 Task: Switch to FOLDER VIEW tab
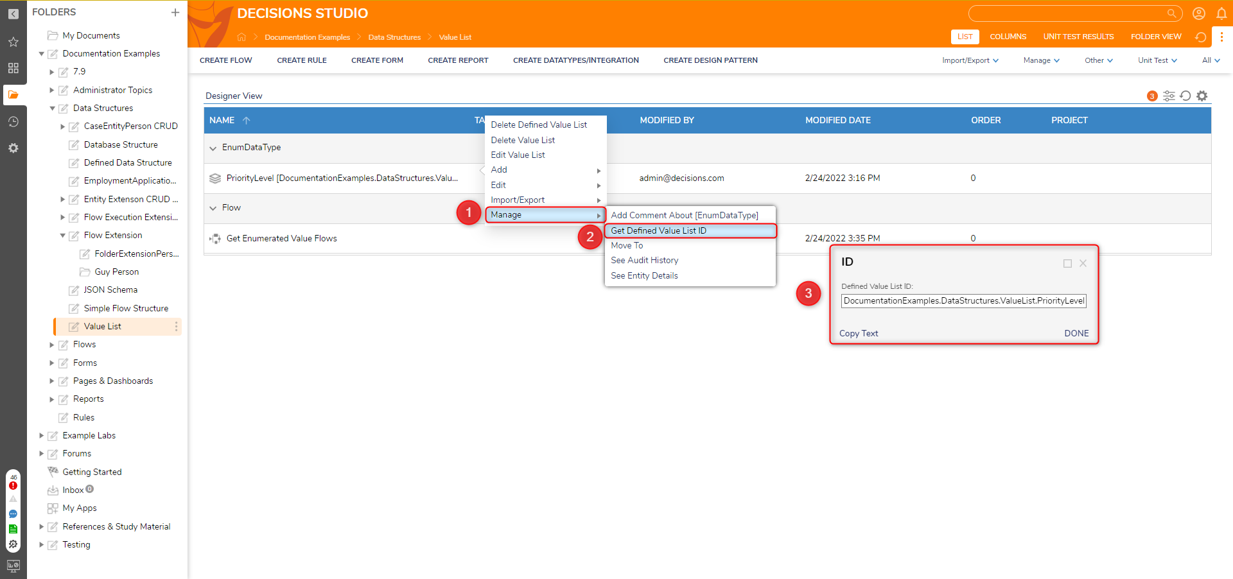1156,37
